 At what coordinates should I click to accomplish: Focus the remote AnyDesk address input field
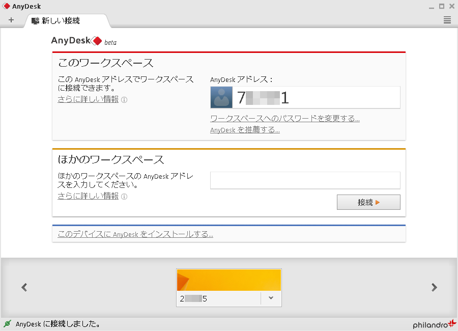(305, 180)
